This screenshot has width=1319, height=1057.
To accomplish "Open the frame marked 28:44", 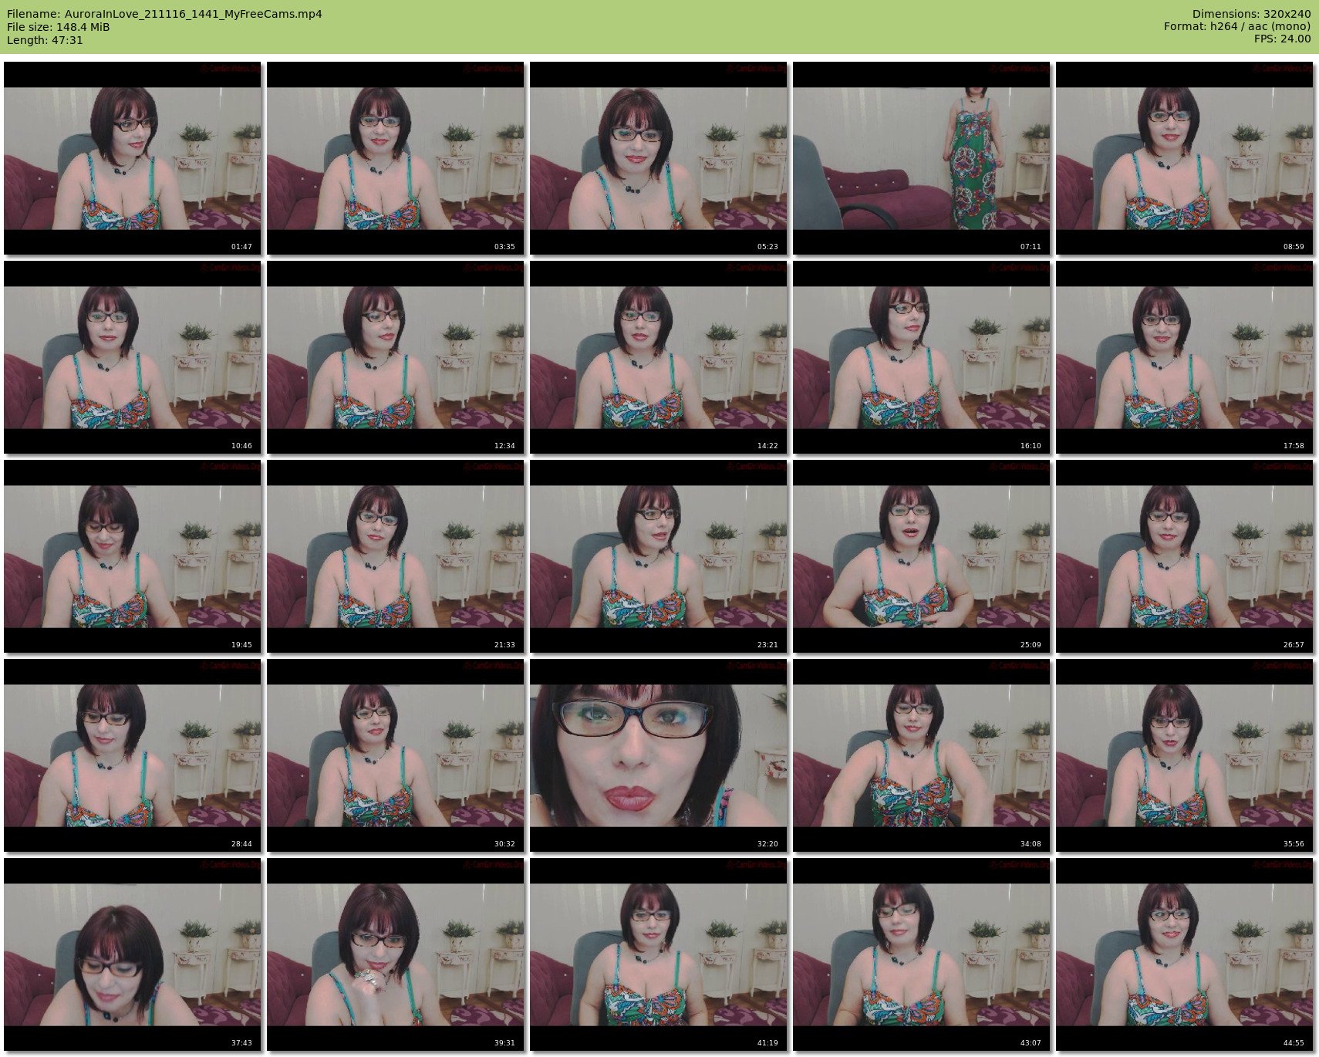I will pos(132,755).
